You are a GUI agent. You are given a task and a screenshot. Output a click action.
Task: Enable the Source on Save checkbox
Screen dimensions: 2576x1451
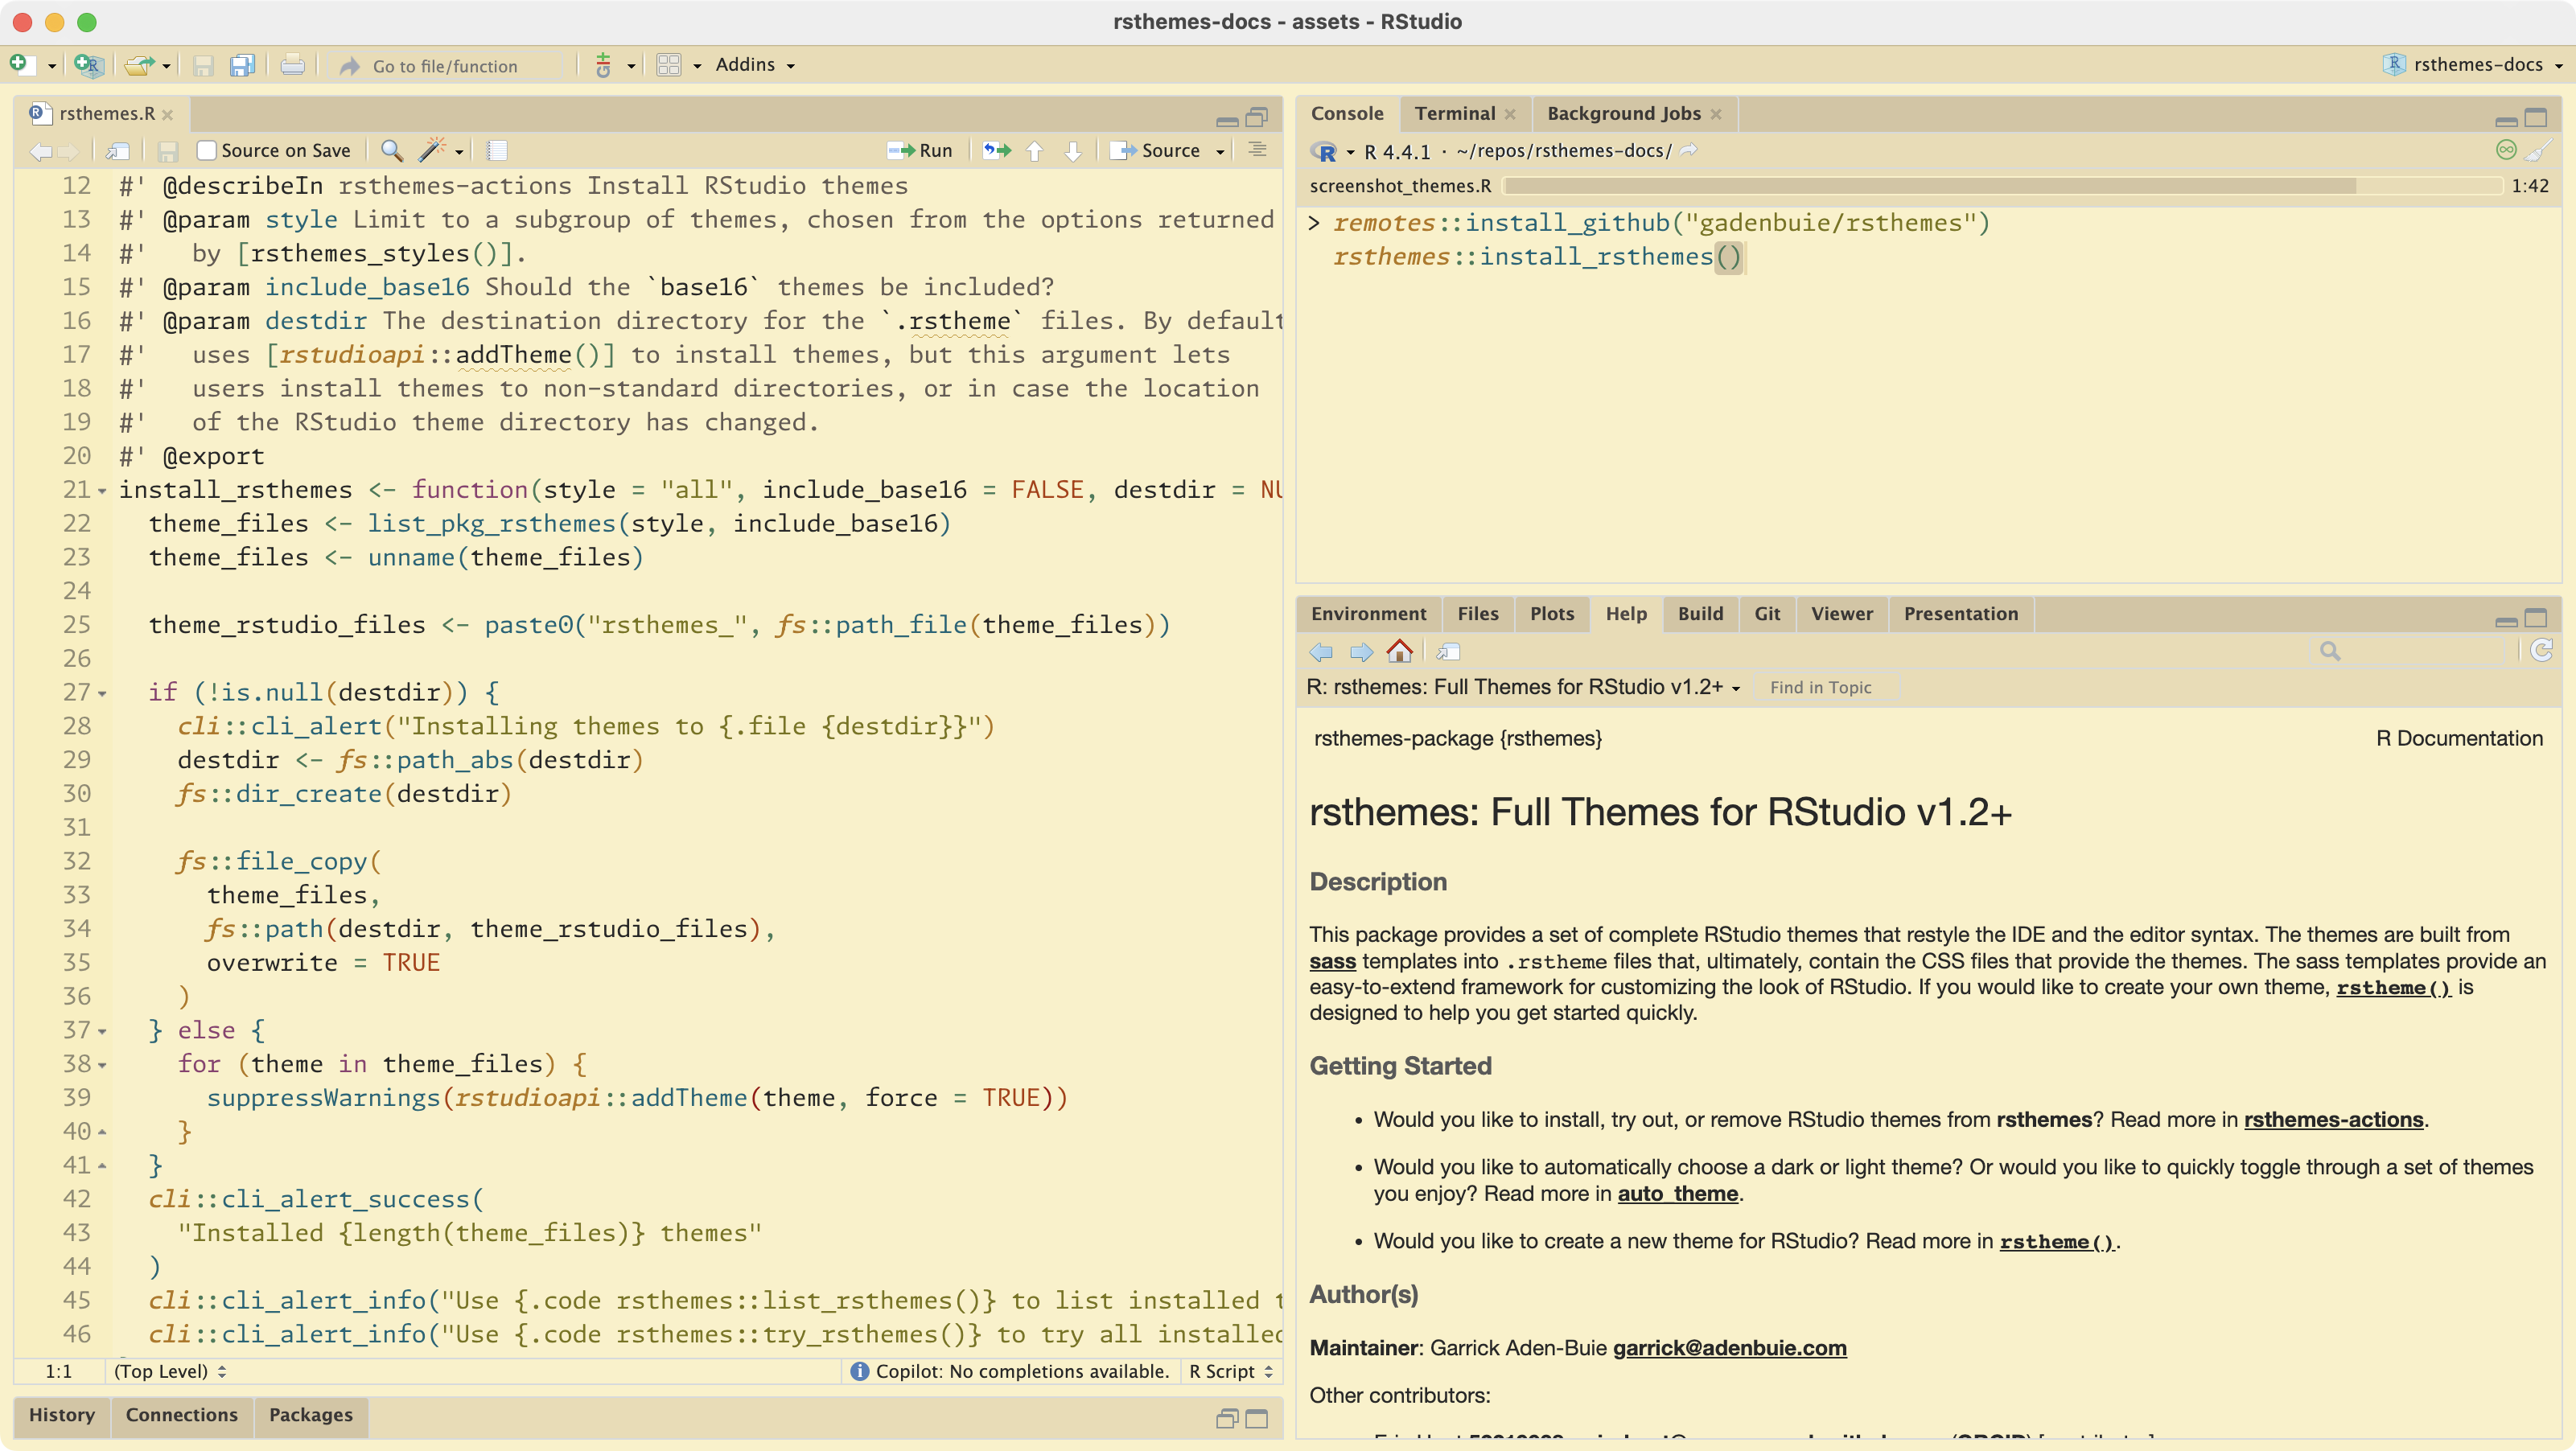coord(207,150)
